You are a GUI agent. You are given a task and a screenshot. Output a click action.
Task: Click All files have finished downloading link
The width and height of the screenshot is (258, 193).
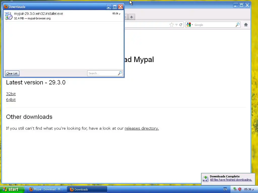pos(231,180)
